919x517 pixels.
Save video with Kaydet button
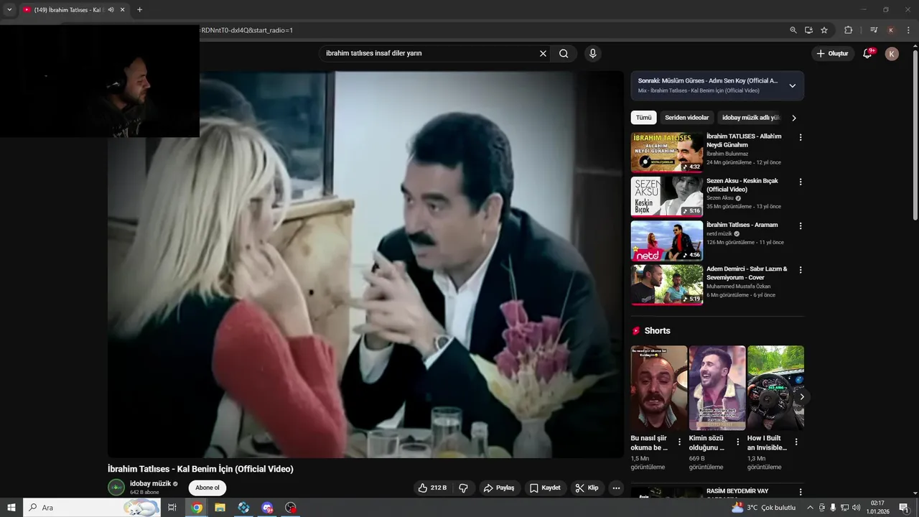click(x=545, y=488)
